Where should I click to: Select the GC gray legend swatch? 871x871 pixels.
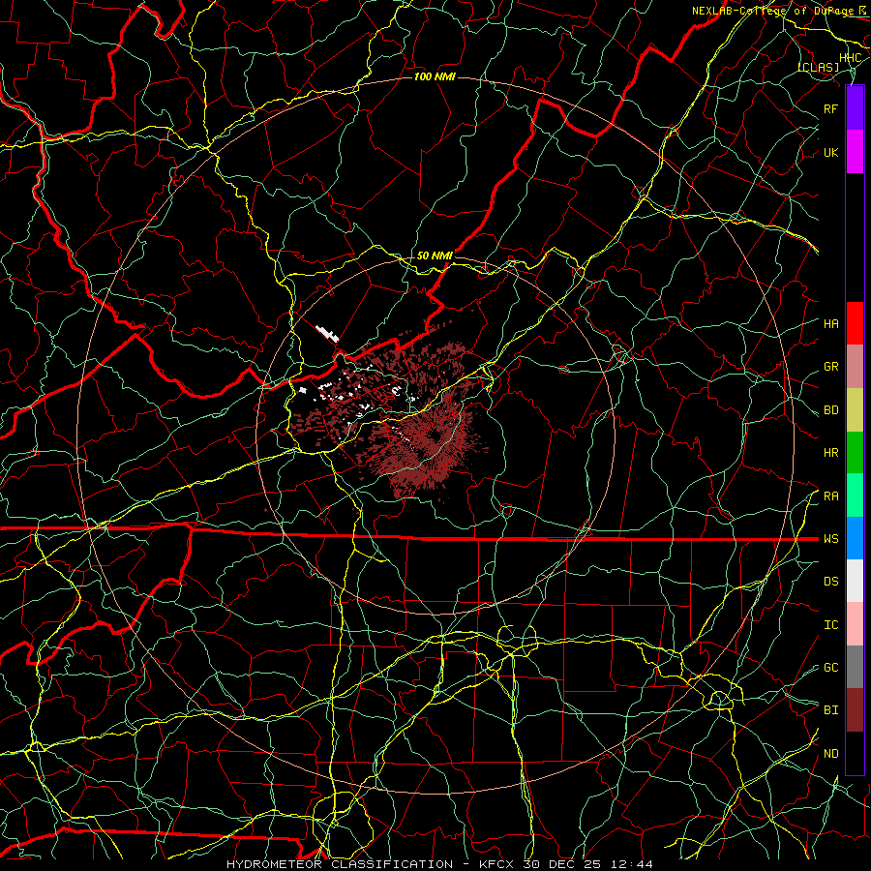point(855,667)
